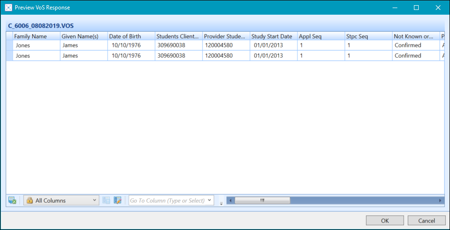Viewport: 450px width, 230px height.
Task: Click the Date of Birth column header
Action: 131,36
